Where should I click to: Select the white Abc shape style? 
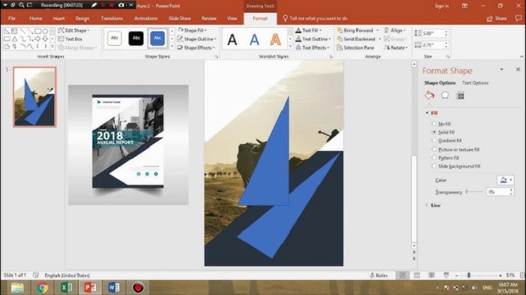click(114, 38)
